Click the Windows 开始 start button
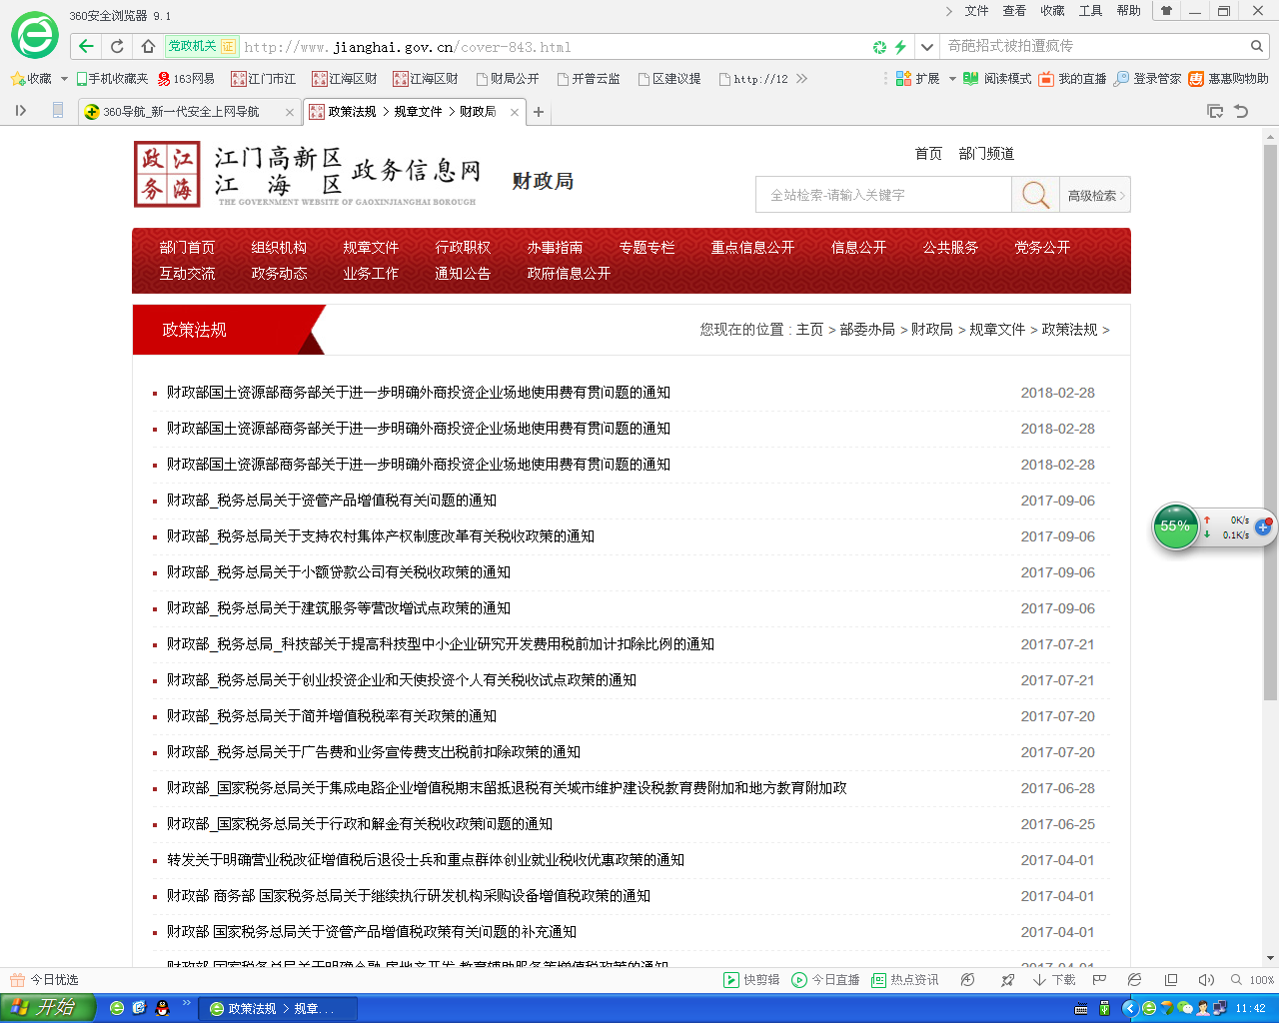Viewport: 1279px width, 1023px height. [48, 1007]
